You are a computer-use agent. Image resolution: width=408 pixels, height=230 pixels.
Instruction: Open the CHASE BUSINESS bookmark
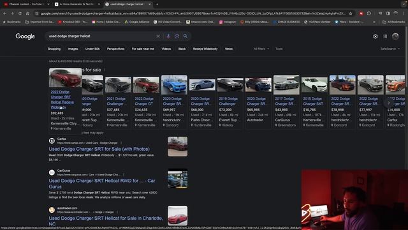(x=286, y=22)
